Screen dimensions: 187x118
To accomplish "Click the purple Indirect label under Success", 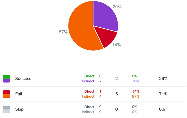I will coord(88,81).
